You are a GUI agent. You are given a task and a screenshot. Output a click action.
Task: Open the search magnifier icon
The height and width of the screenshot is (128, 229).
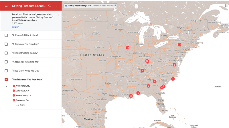50,6
